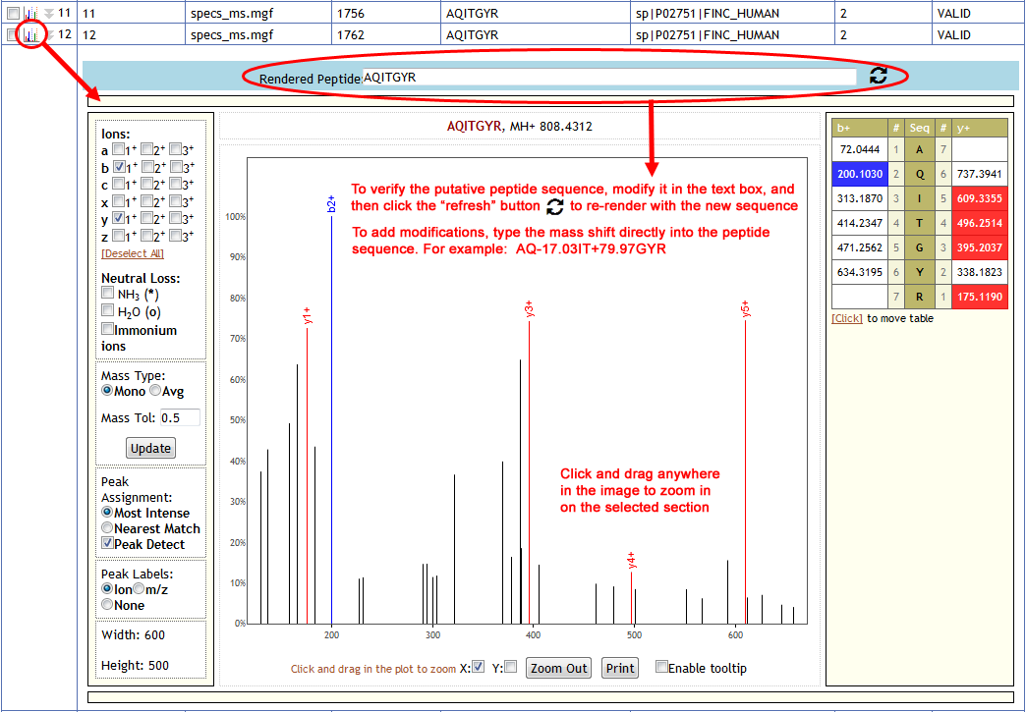Expand row 11 with gray down arrow
The image size is (1026, 712).
[49, 13]
